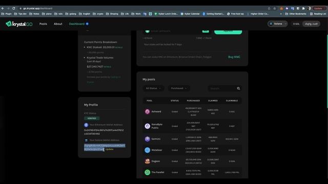Open the About page
The width and height of the screenshot is (328, 184).
pos(58,24)
